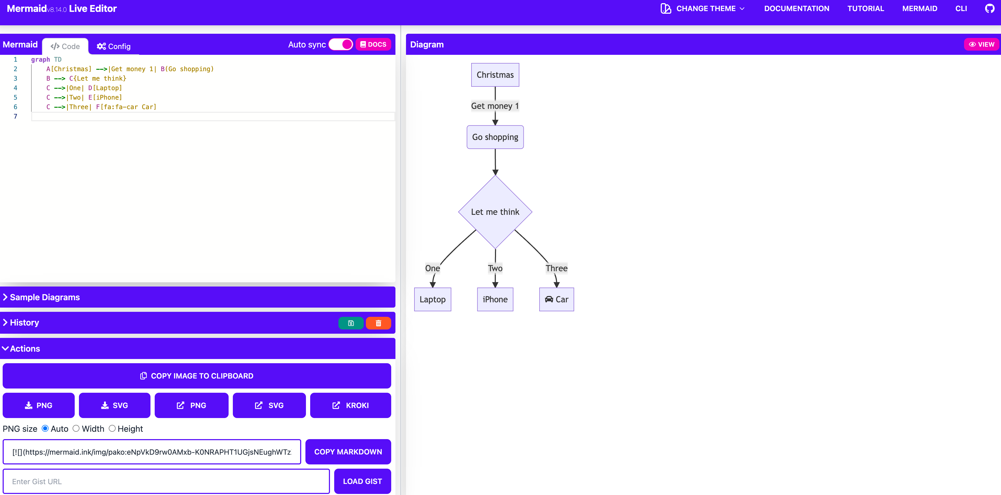Click the VIEW eye button
This screenshot has height=495, width=1001.
click(x=981, y=45)
